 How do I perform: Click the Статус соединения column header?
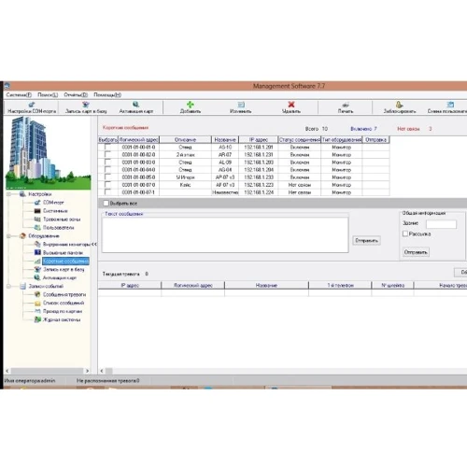point(300,140)
